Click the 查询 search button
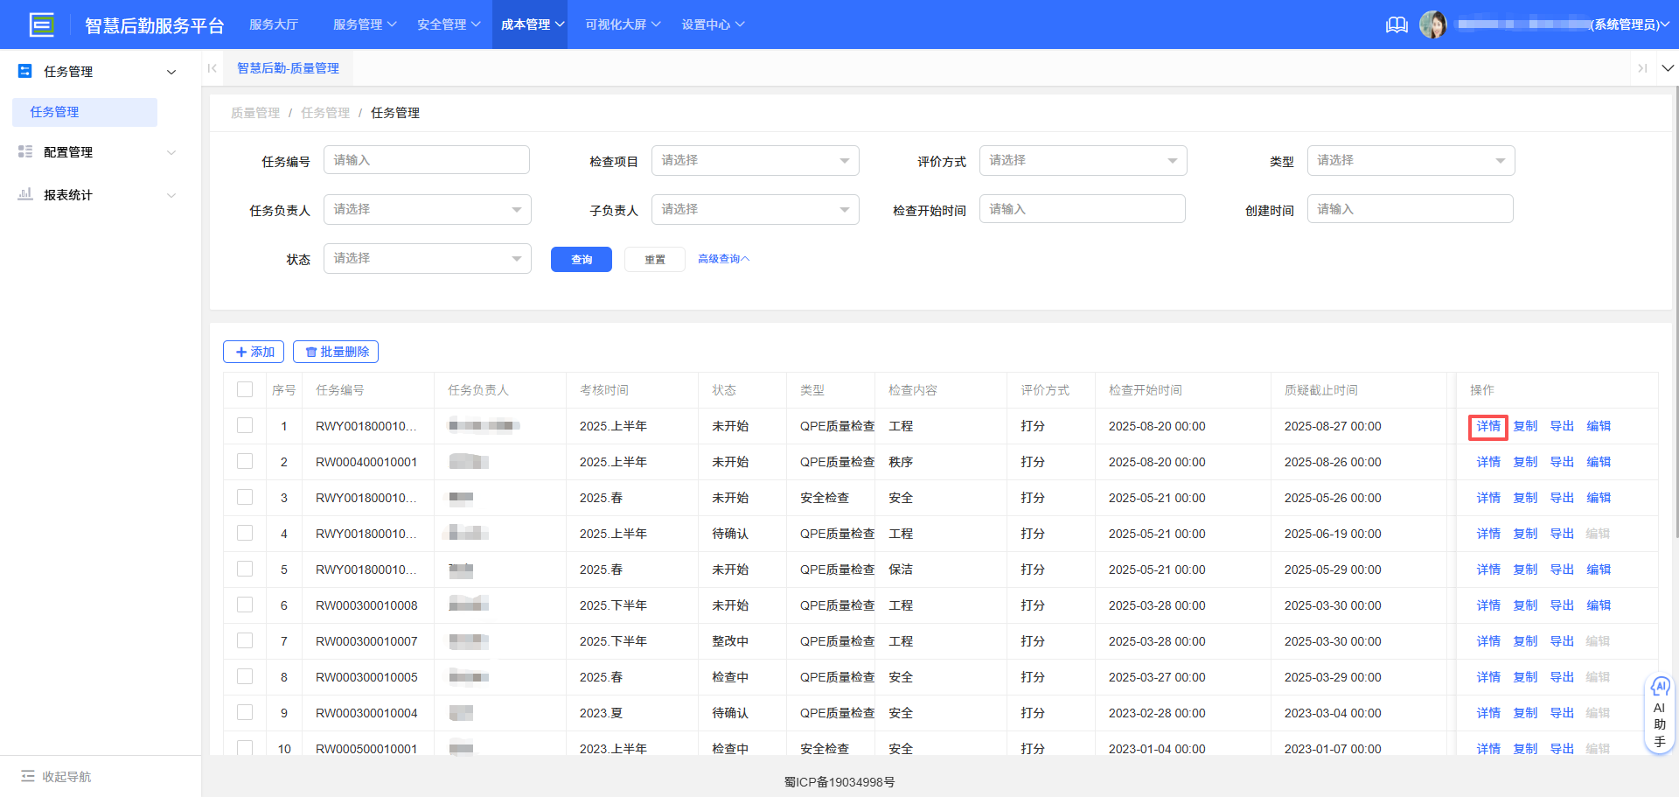The height and width of the screenshot is (797, 1679). point(581,259)
